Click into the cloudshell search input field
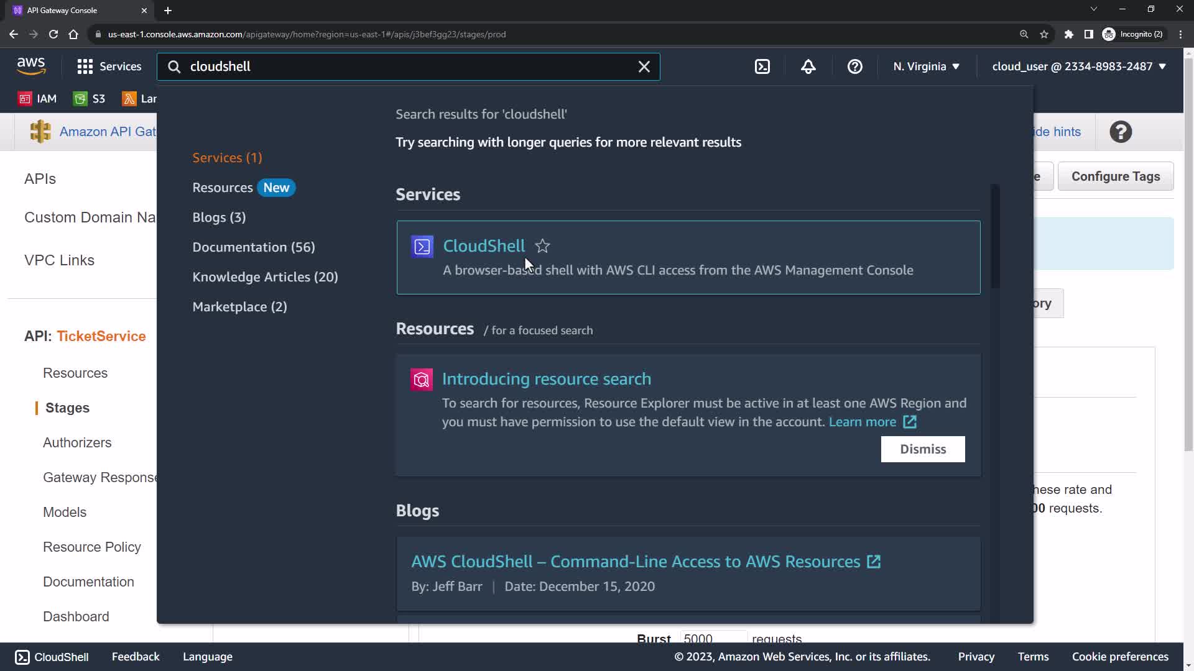 pyautogui.click(x=404, y=66)
